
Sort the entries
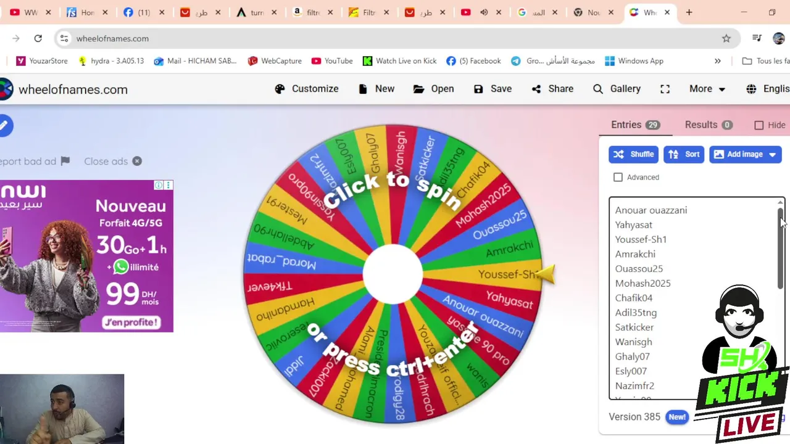(x=684, y=154)
